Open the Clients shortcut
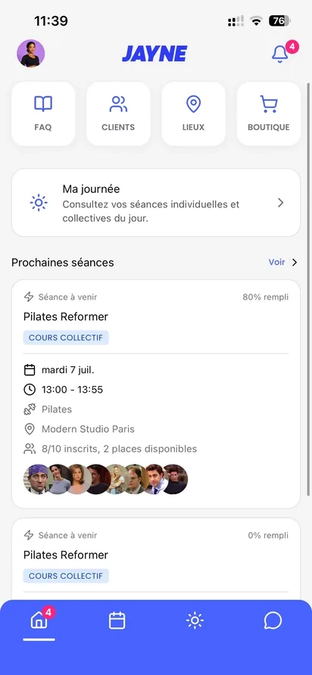The width and height of the screenshot is (312, 675). [118, 114]
